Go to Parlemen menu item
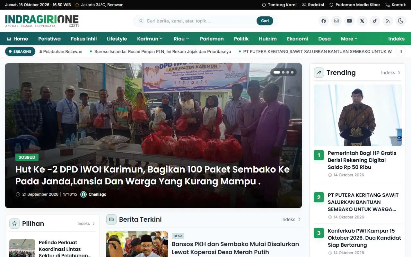 tap(212, 39)
